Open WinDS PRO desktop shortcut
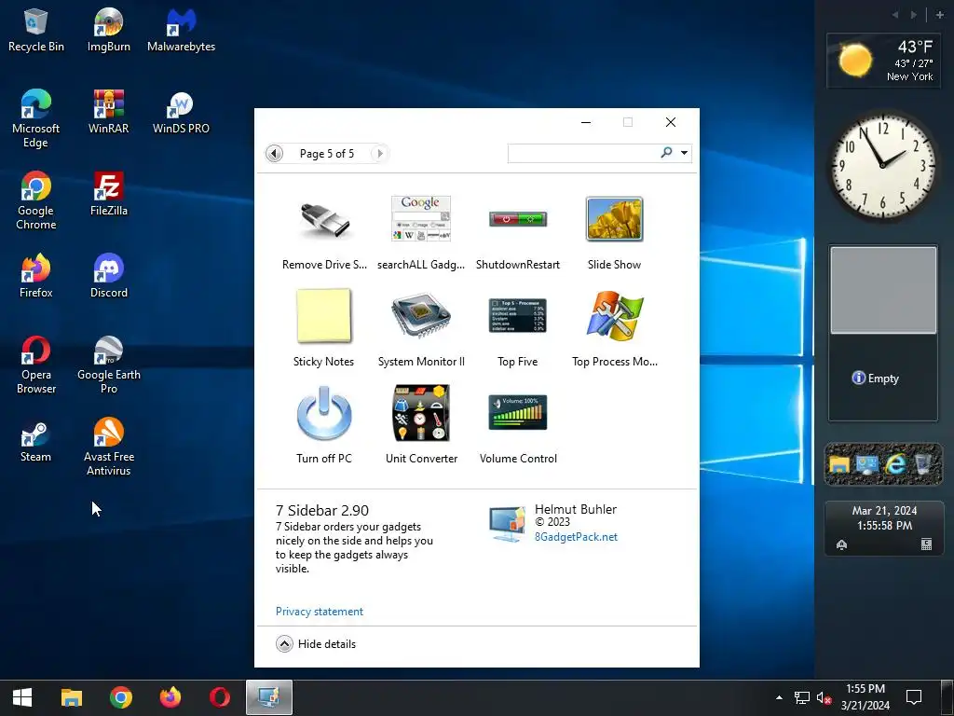954x716 pixels. click(182, 112)
